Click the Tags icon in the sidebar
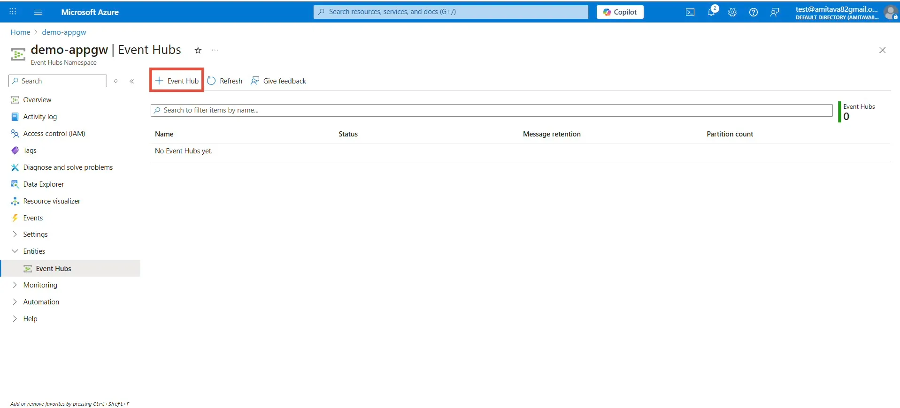Screen dimensions: 900x408 pyautogui.click(x=15, y=151)
